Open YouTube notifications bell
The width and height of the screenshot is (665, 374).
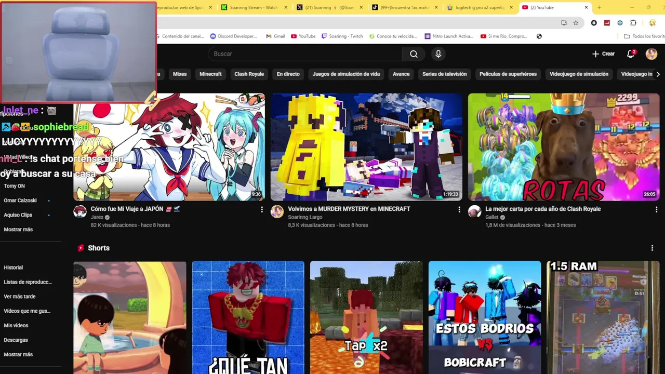click(631, 54)
